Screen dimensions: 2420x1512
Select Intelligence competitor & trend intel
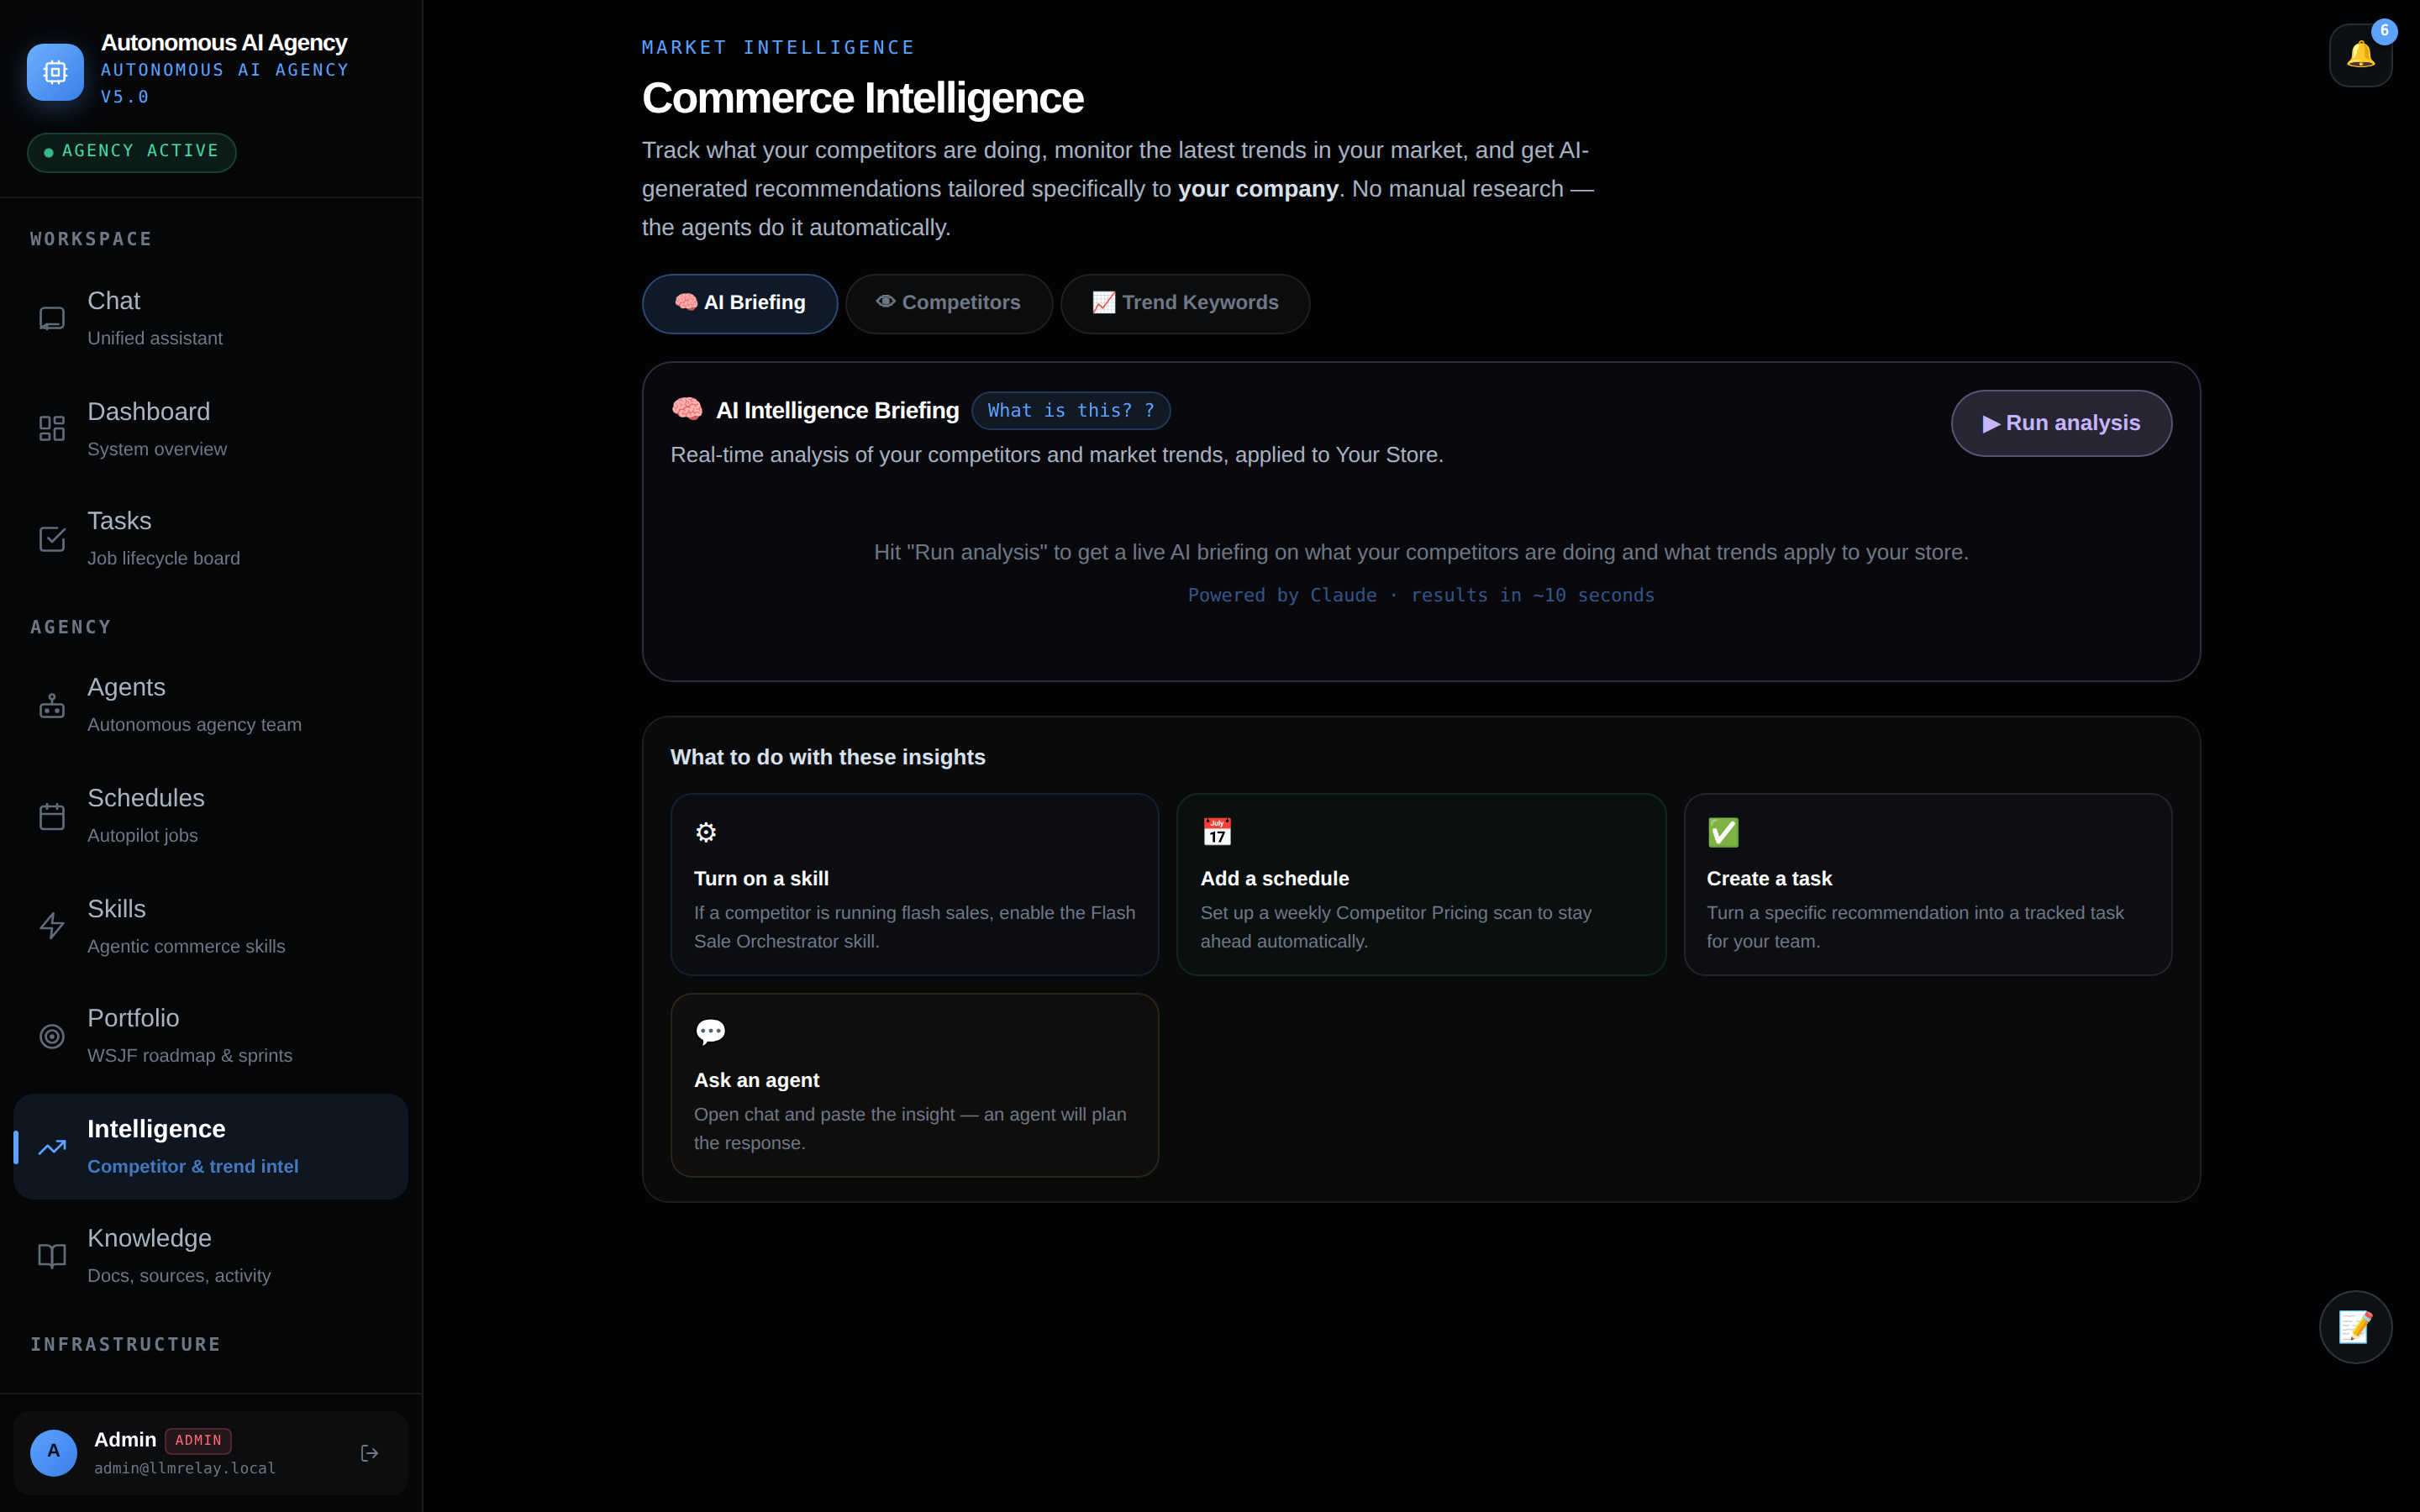pyautogui.click(x=211, y=1147)
